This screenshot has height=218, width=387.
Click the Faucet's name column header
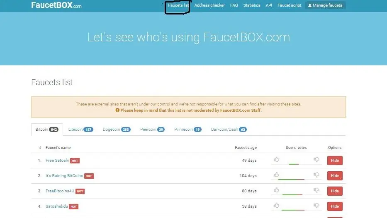pos(58,148)
